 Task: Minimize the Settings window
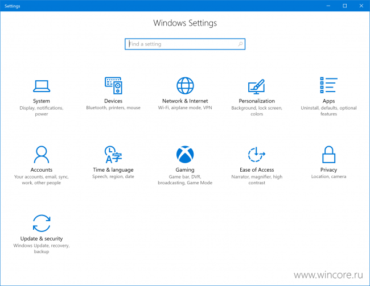328,6
